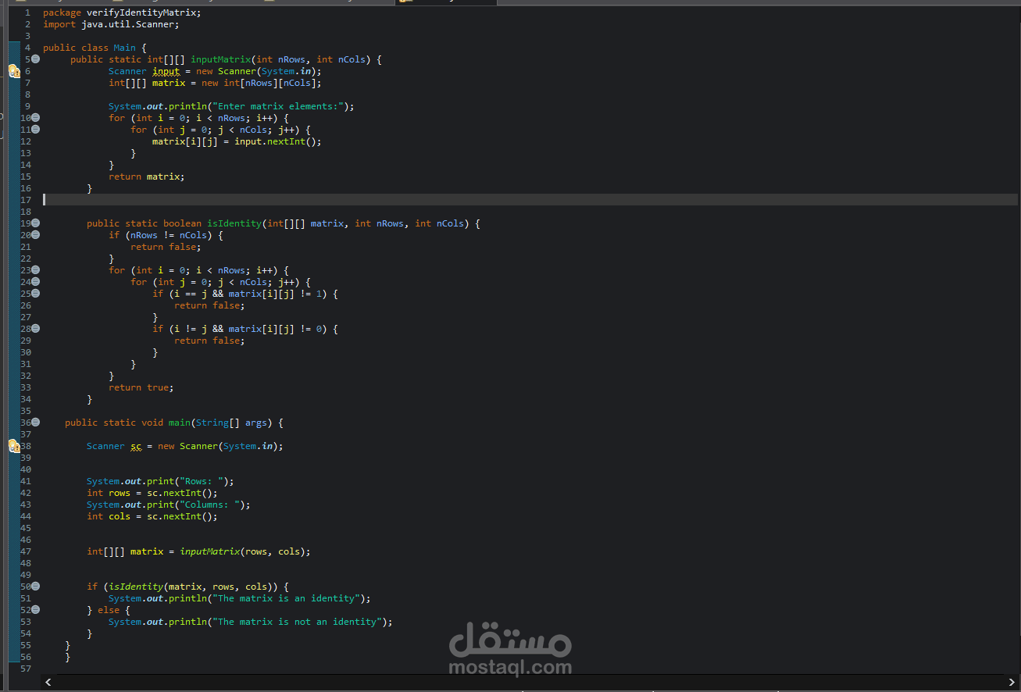Viewport: 1021px width, 692px height.
Task: Collapse the inputMatrix method fold on line 5
Action: click(x=36, y=59)
